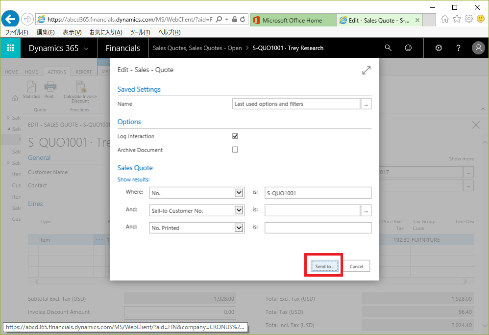Screen dimensions: 489x335
Task: Open the 'Sell-to Customer No.' filter dropdown
Action: pyautogui.click(x=239, y=210)
